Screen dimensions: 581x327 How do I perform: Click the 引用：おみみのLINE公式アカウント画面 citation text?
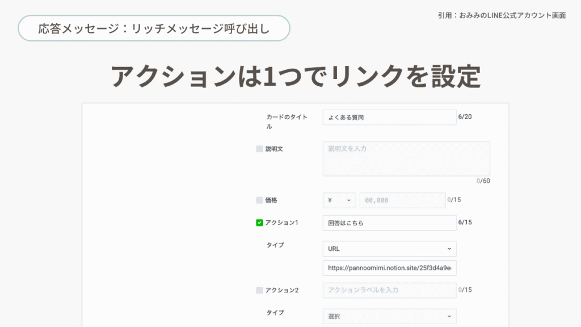pos(502,15)
